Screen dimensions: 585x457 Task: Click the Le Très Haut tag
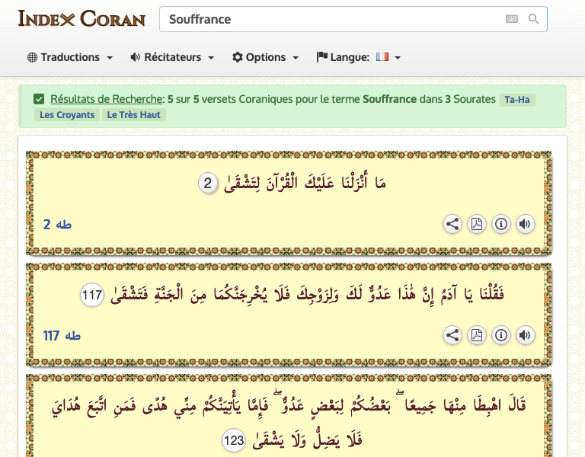coord(133,115)
